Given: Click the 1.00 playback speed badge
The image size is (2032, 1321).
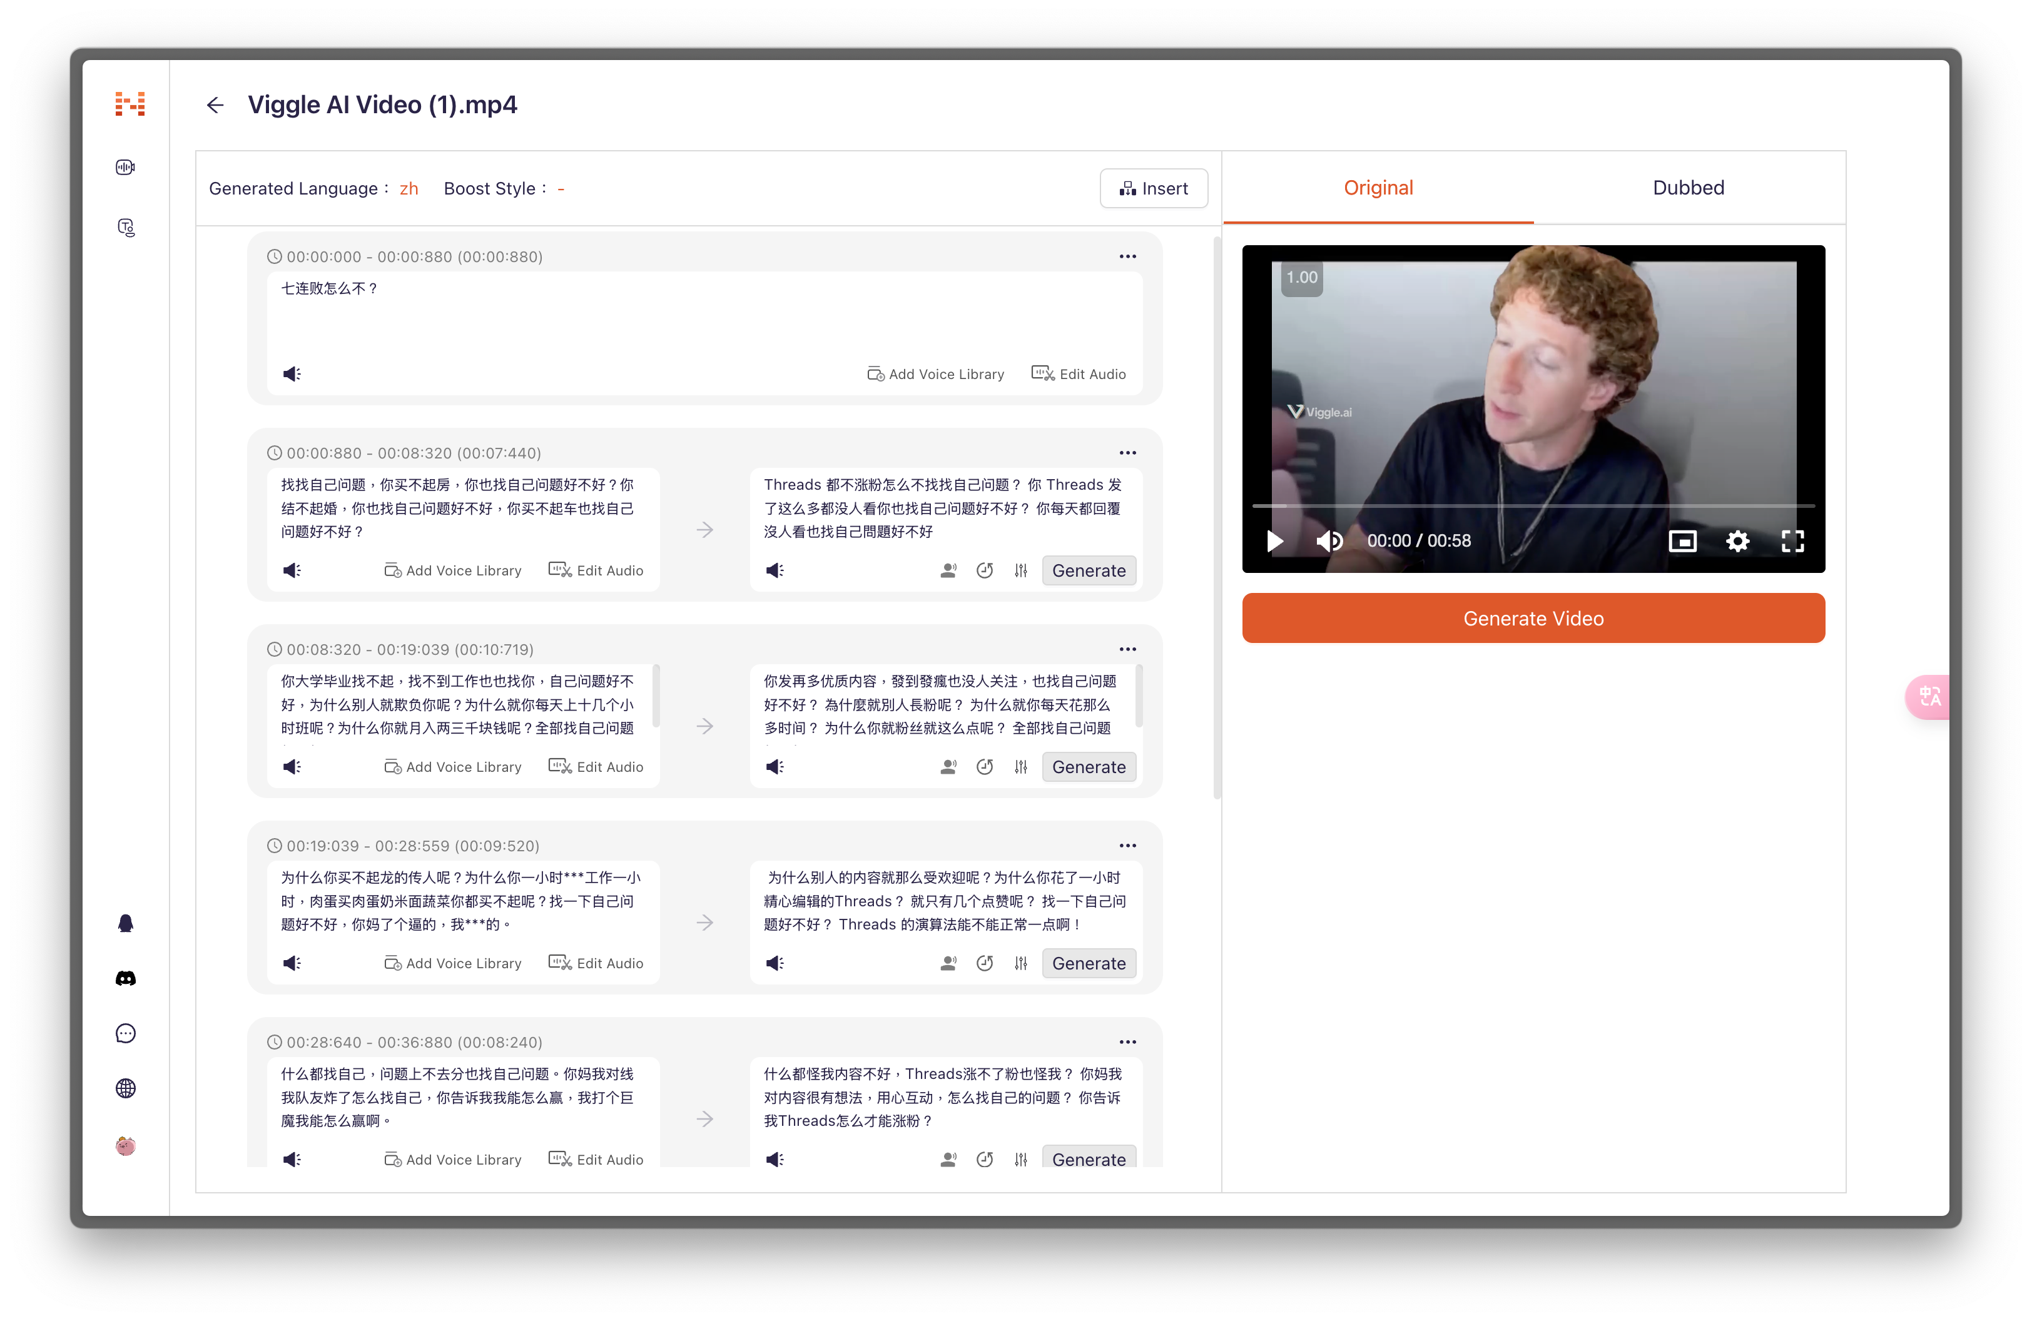Looking at the screenshot, I should tap(1301, 277).
